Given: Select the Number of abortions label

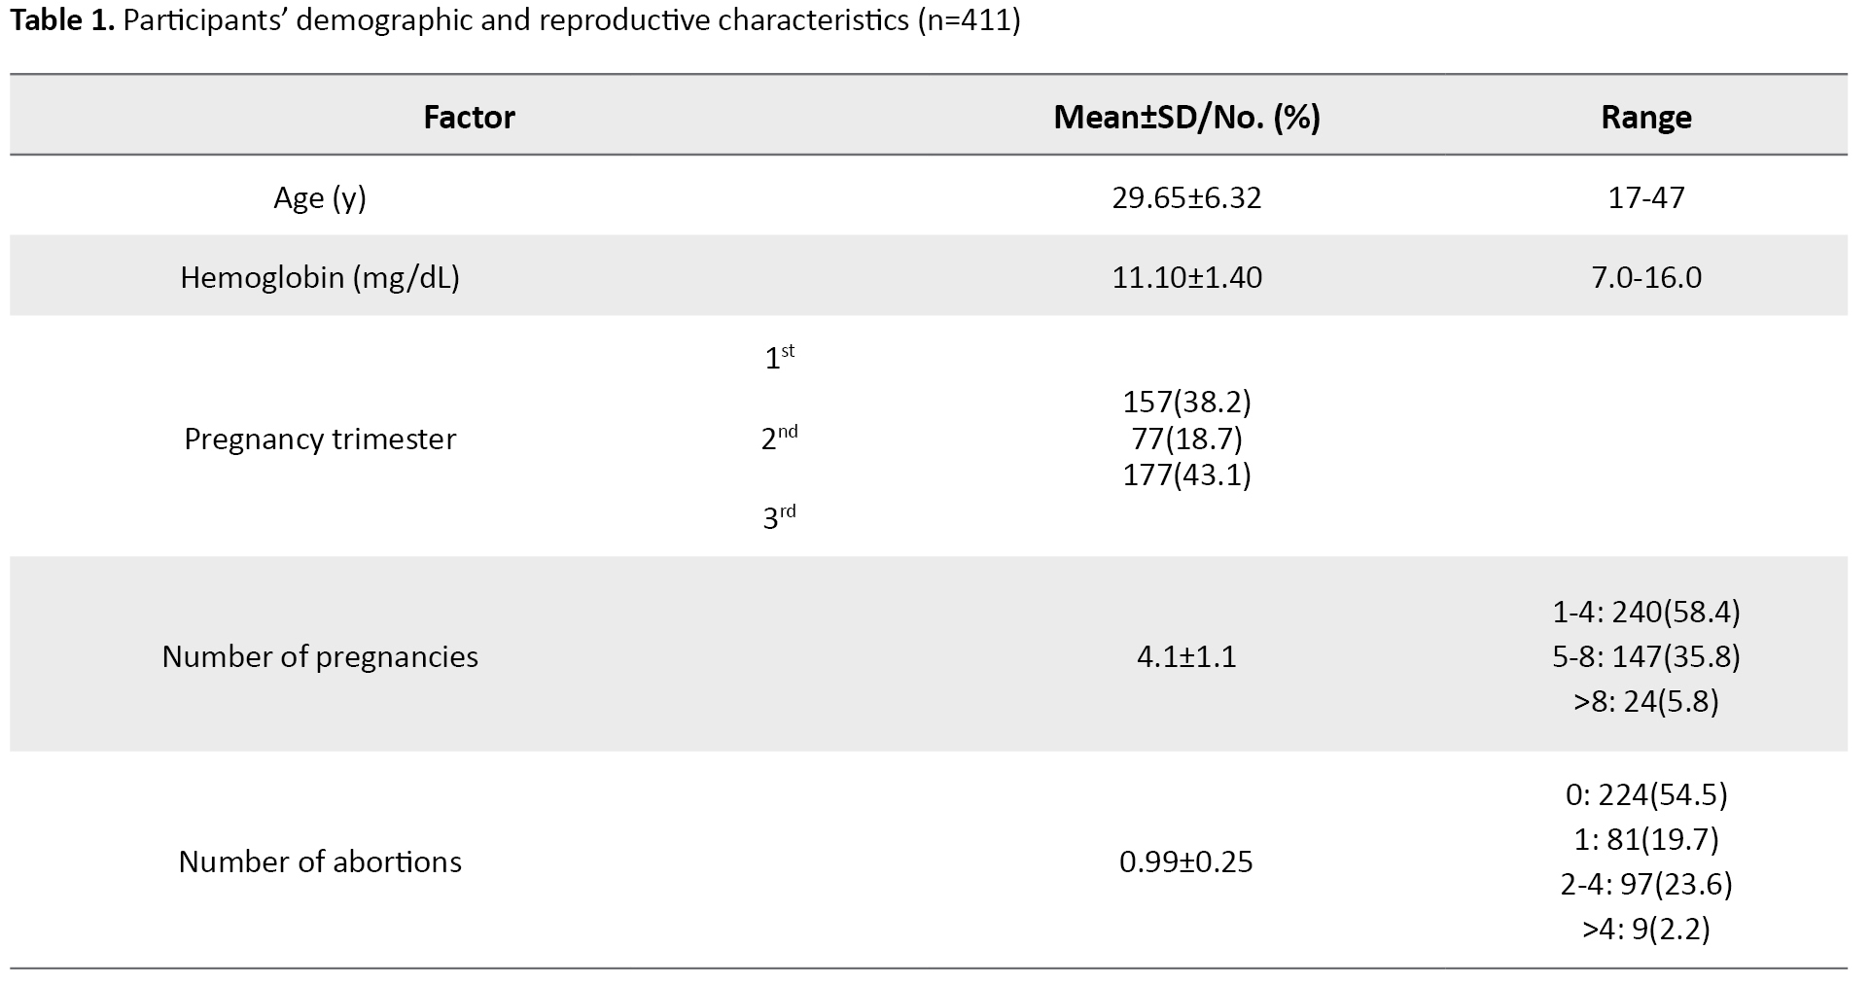Looking at the screenshot, I should pos(319,862).
